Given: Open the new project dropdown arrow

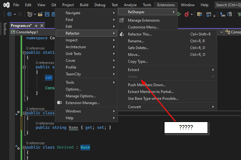Looking at the screenshot, I should (35, 15).
